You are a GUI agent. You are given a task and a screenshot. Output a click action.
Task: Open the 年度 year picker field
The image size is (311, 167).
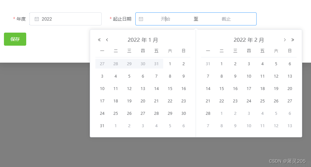(66, 19)
